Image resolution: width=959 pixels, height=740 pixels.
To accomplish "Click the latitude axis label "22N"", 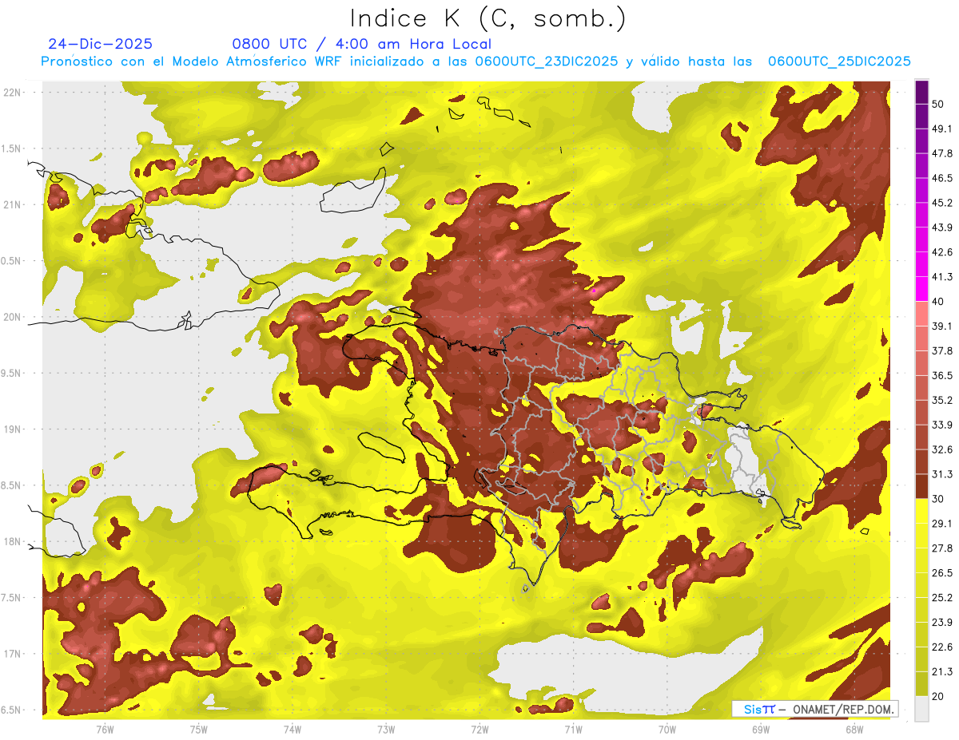I will pyautogui.click(x=12, y=93).
